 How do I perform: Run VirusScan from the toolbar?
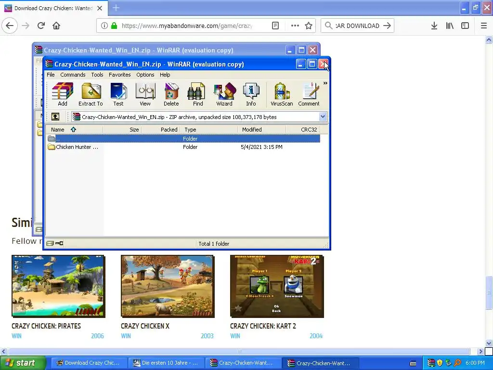tap(281, 94)
